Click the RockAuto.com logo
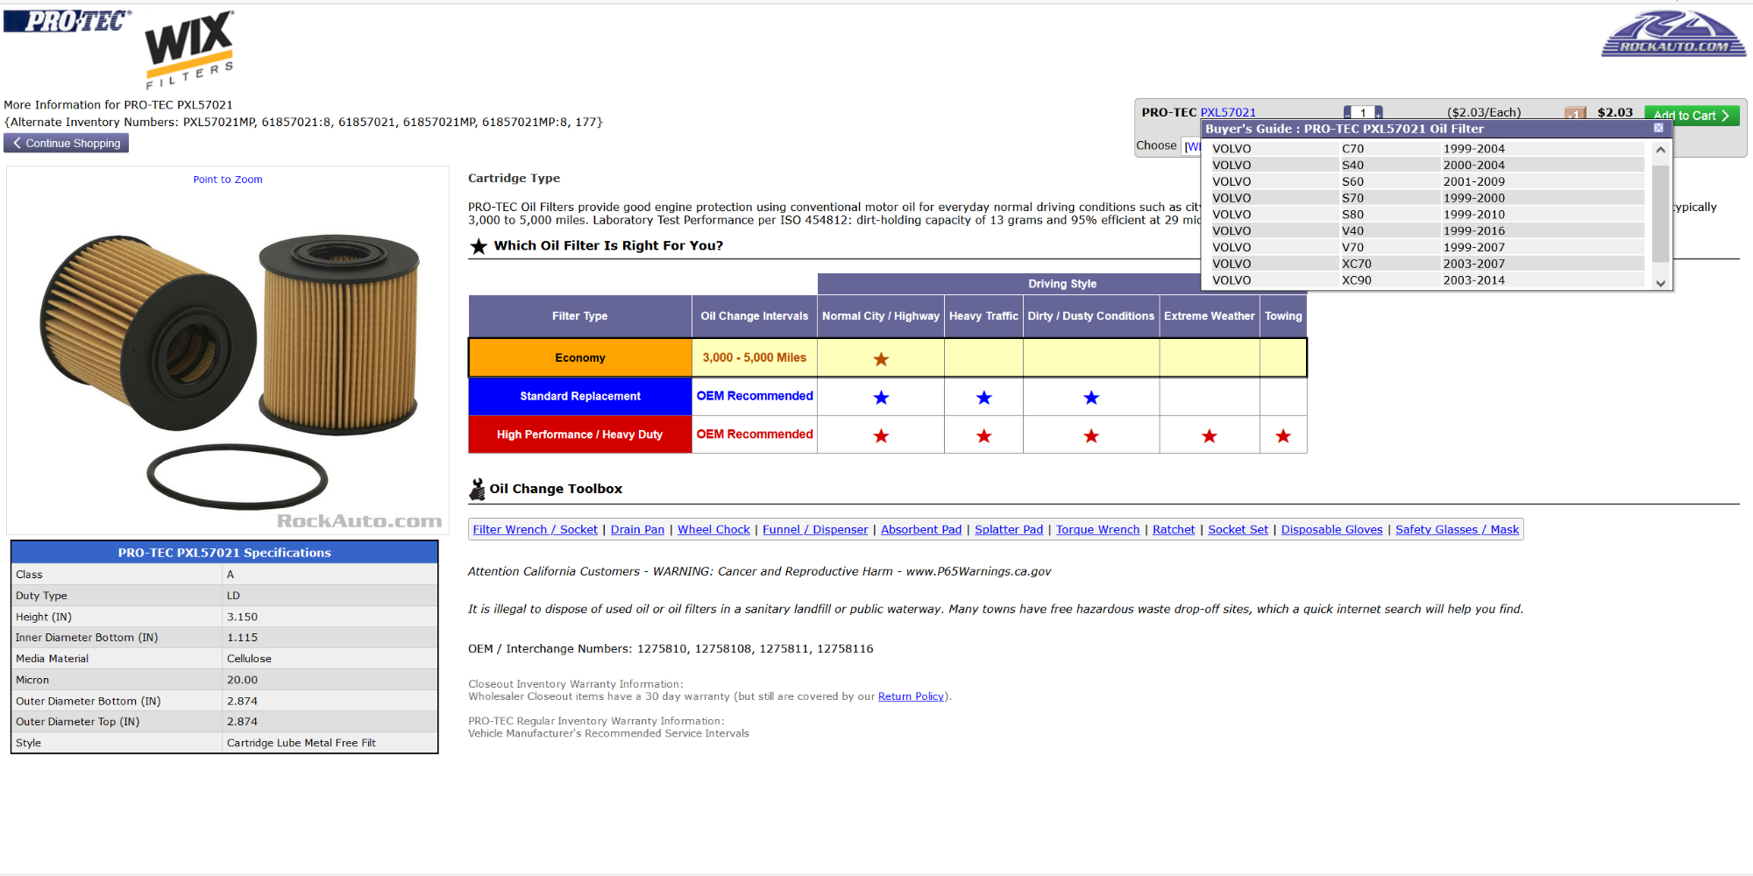The width and height of the screenshot is (1753, 876). (1672, 35)
